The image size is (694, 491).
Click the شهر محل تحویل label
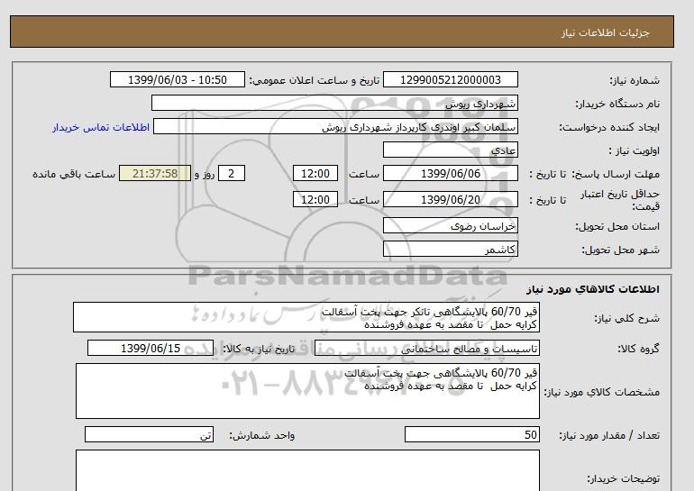click(x=620, y=250)
